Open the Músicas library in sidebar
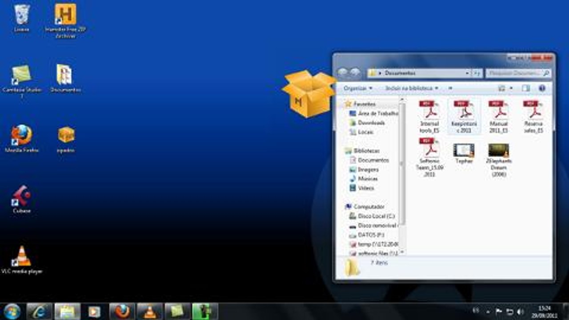The height and width of the screenshot is (320, 569). pyautogui.click(x=364, y=179)
